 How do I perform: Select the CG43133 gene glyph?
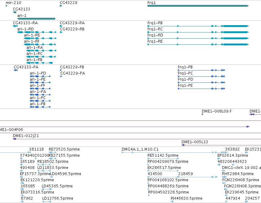pyautogui.click(x=15, y=12)
